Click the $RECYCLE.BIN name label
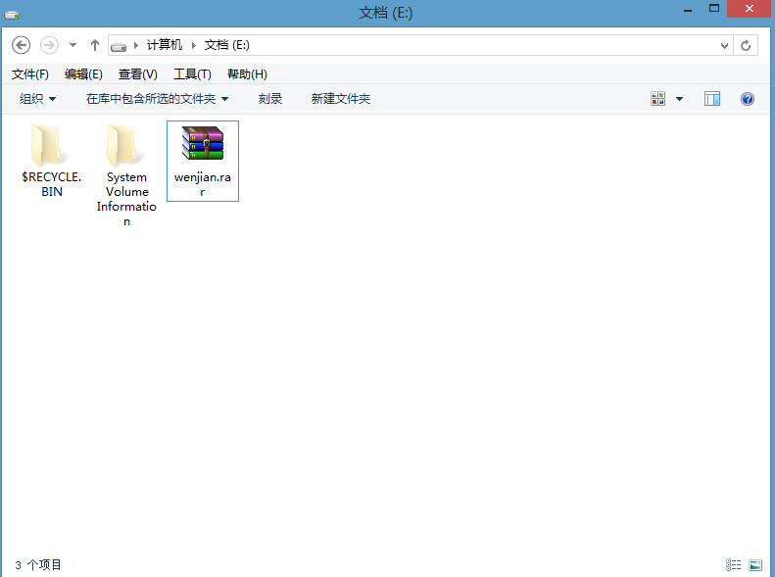 pos(51,184)
